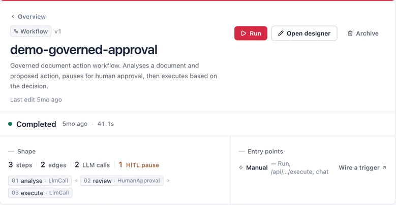396x205 pixels.
Task: Click the back chevron beside Overview
Action: 13,17
